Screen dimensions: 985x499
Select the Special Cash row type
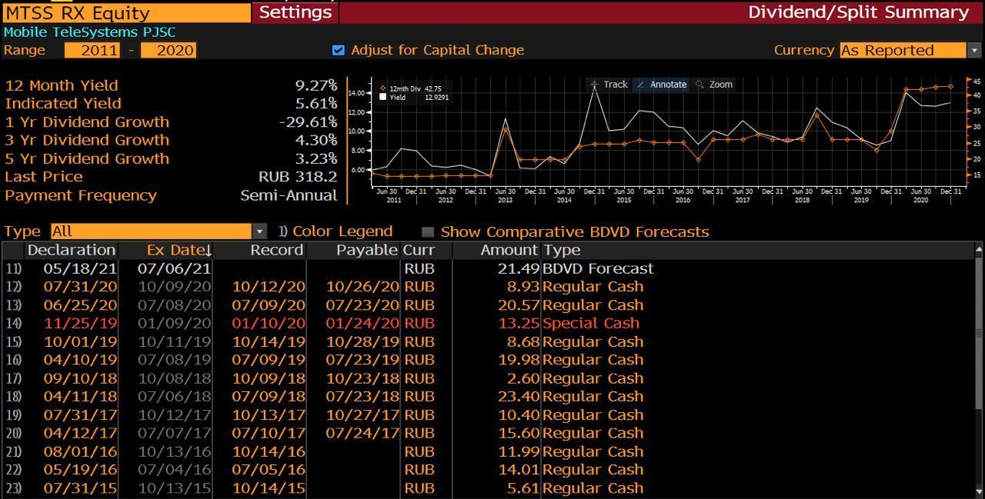coord(591,323)
